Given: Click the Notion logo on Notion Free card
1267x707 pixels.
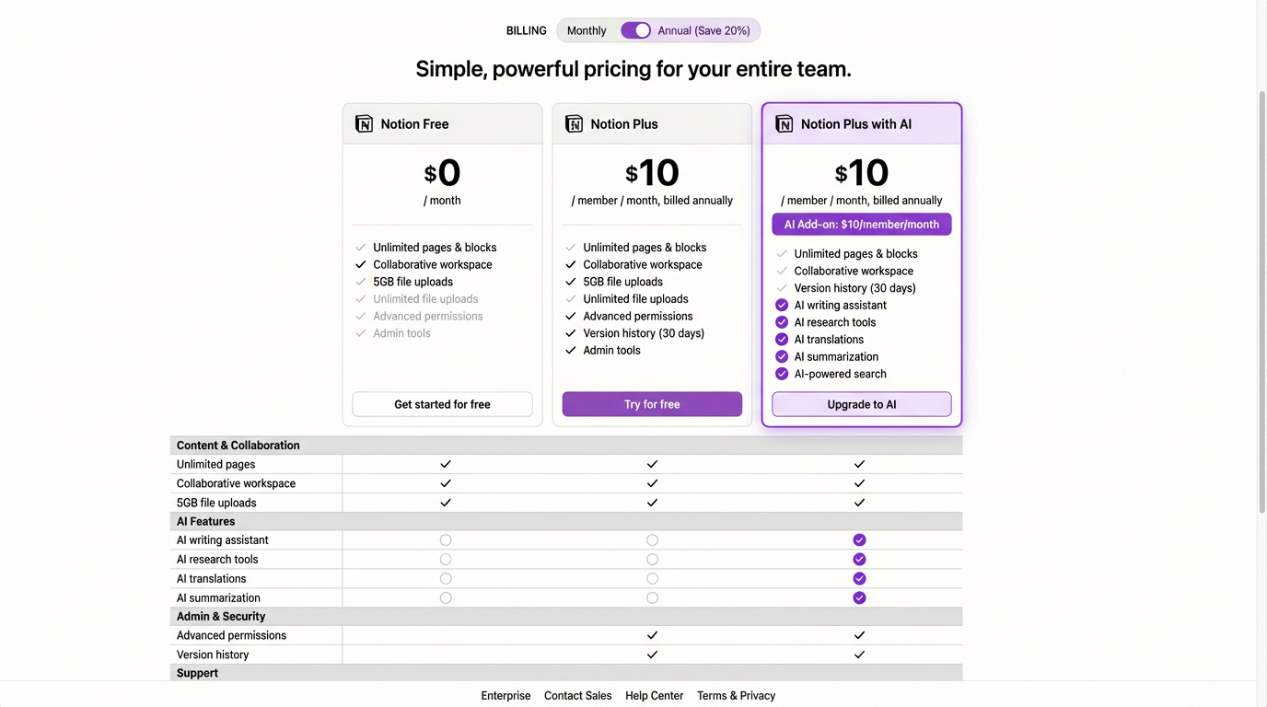Looking at the screenshot, I should click(364, 122).
